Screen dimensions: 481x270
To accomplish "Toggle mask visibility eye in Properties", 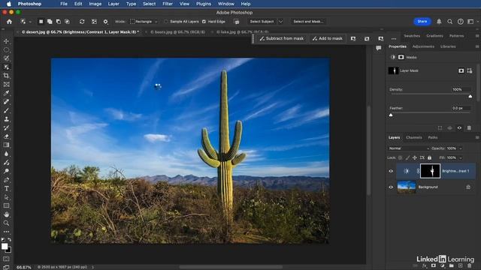I will (459, 128).
